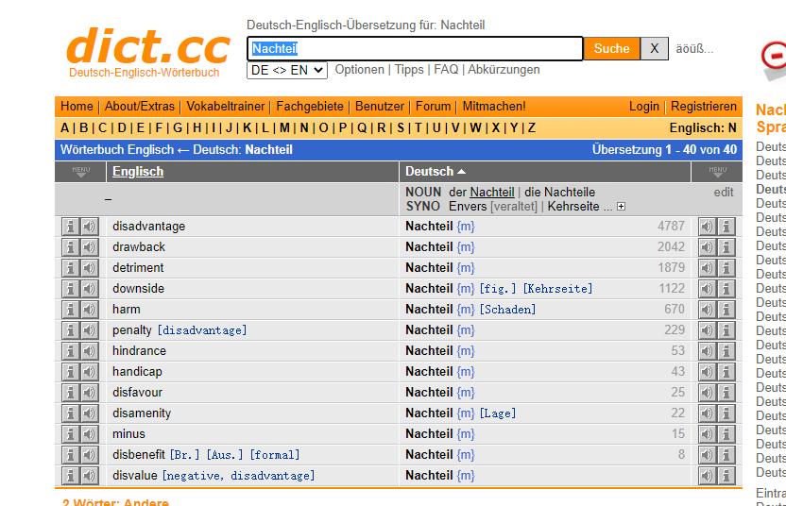The height and width of the screenshot is (506, 786).
Task: Play German audio in disadvantage row
Action: pyautogui.click(x=708, y=227)
